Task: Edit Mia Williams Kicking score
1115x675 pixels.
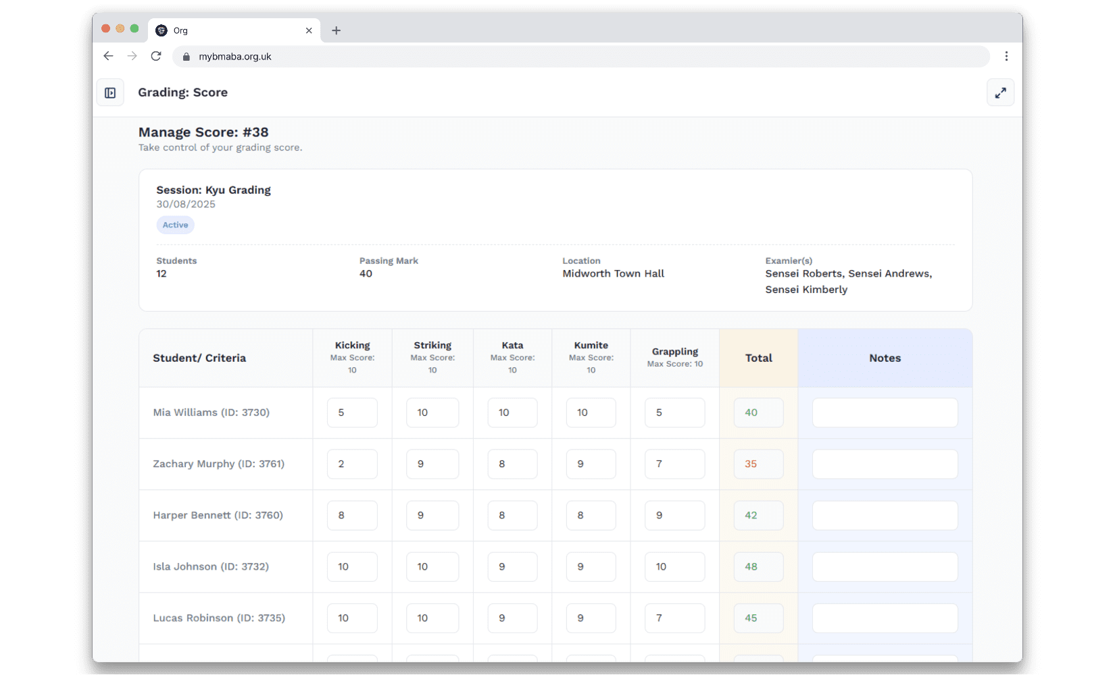Action: (x=352, y=412)
